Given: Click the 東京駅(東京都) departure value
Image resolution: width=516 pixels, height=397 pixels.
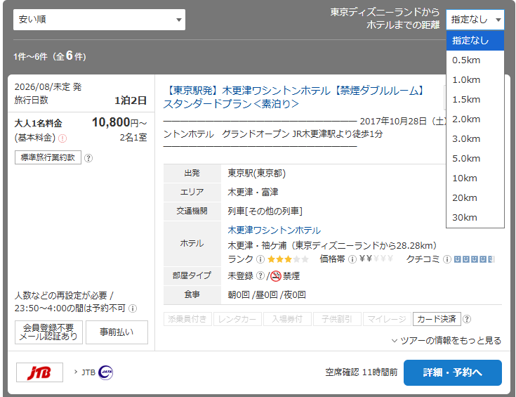Looking at the screenshot, I should pos(257,174).
